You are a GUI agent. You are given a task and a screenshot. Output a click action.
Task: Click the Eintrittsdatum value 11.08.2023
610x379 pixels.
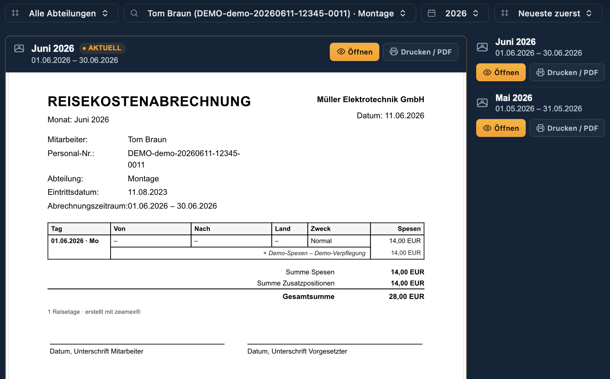[148, 192]
